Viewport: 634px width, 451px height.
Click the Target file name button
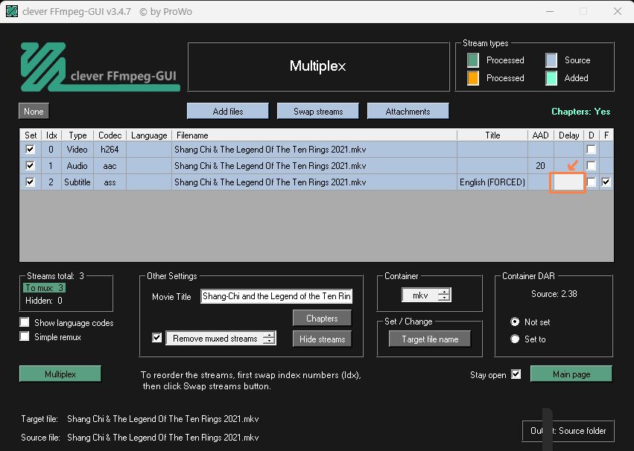(430, 339)
